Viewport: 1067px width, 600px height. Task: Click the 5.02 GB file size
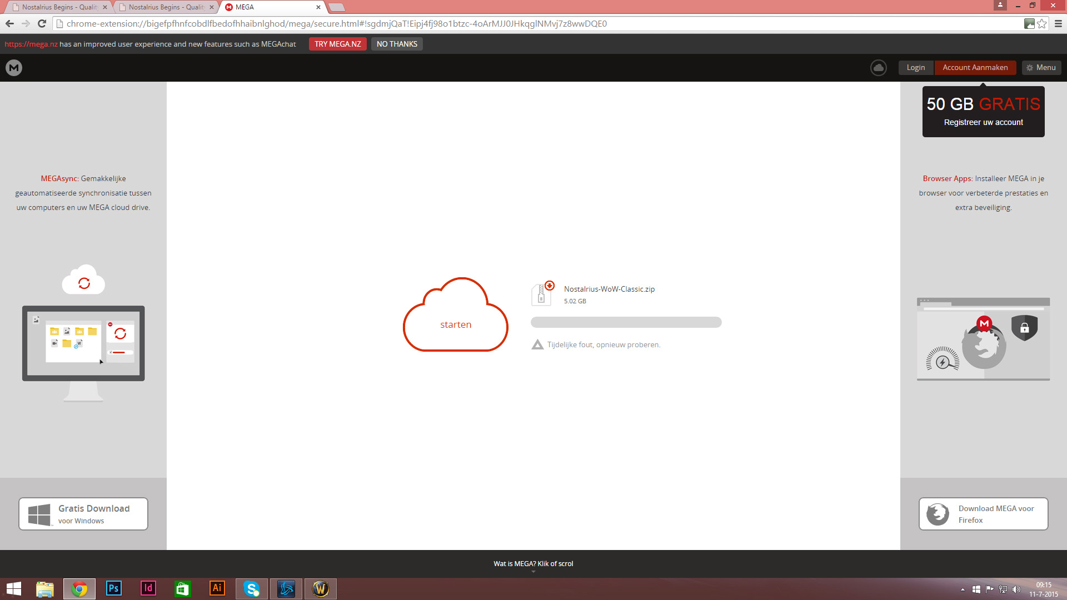575,301
